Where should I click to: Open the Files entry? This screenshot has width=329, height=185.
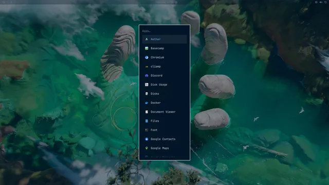[x=164, y=121]
